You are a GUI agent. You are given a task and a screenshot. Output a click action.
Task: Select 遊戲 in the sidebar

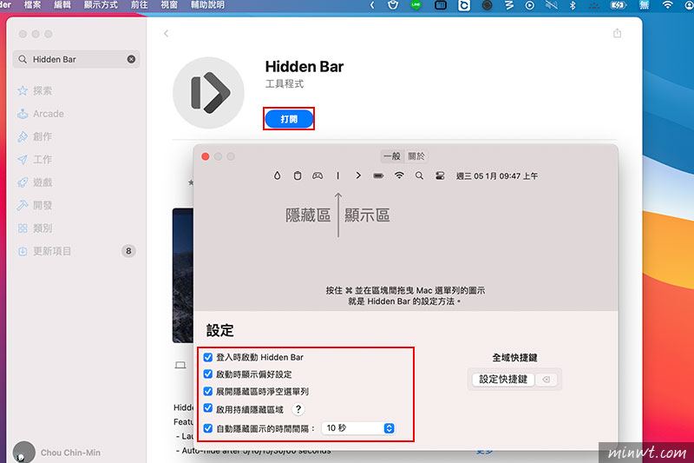[x=35, y=182]
